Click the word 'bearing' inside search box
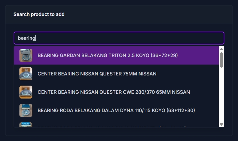The height and width of the screenshot is (141, 238). pyautogui.click(x=27, y=38)
